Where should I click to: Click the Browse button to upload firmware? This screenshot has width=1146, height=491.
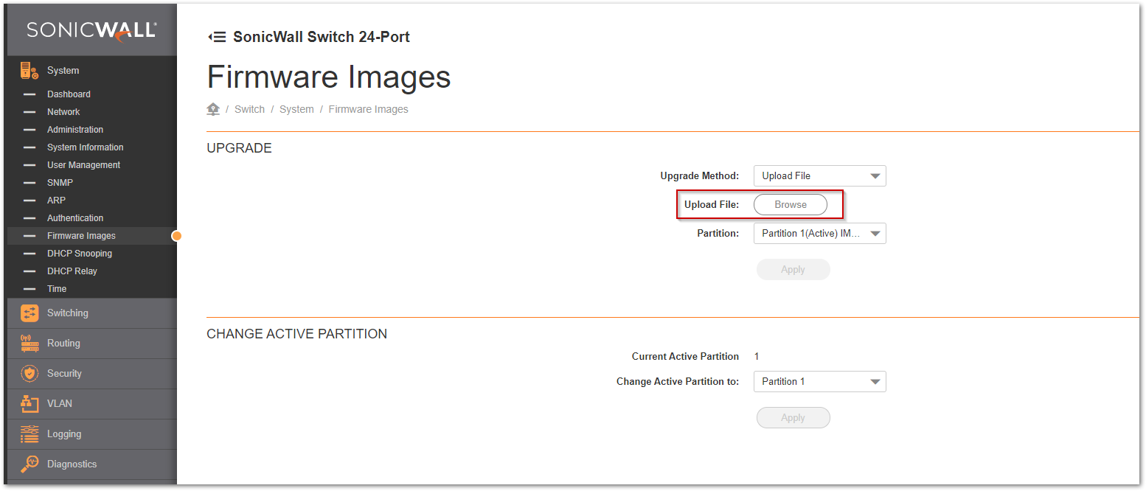click(x=790, y=205)
